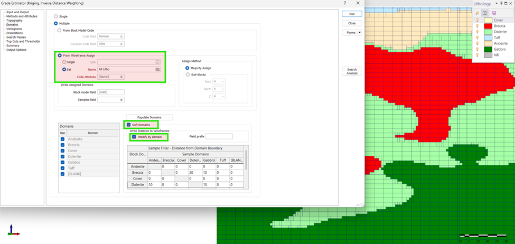Disable the Modify by domain checkbox

(134, 137)
